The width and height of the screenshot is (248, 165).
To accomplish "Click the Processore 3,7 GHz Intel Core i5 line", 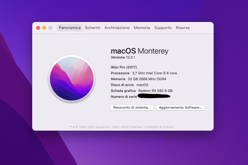I will (x=144, y=73).
